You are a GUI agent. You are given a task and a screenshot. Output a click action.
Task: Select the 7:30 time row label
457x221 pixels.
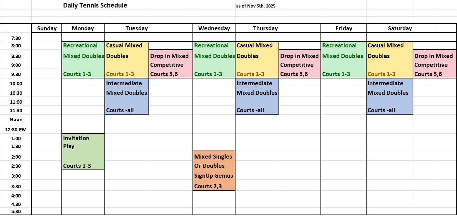(16, 38)
